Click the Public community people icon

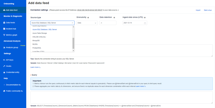tap(4, 91)
